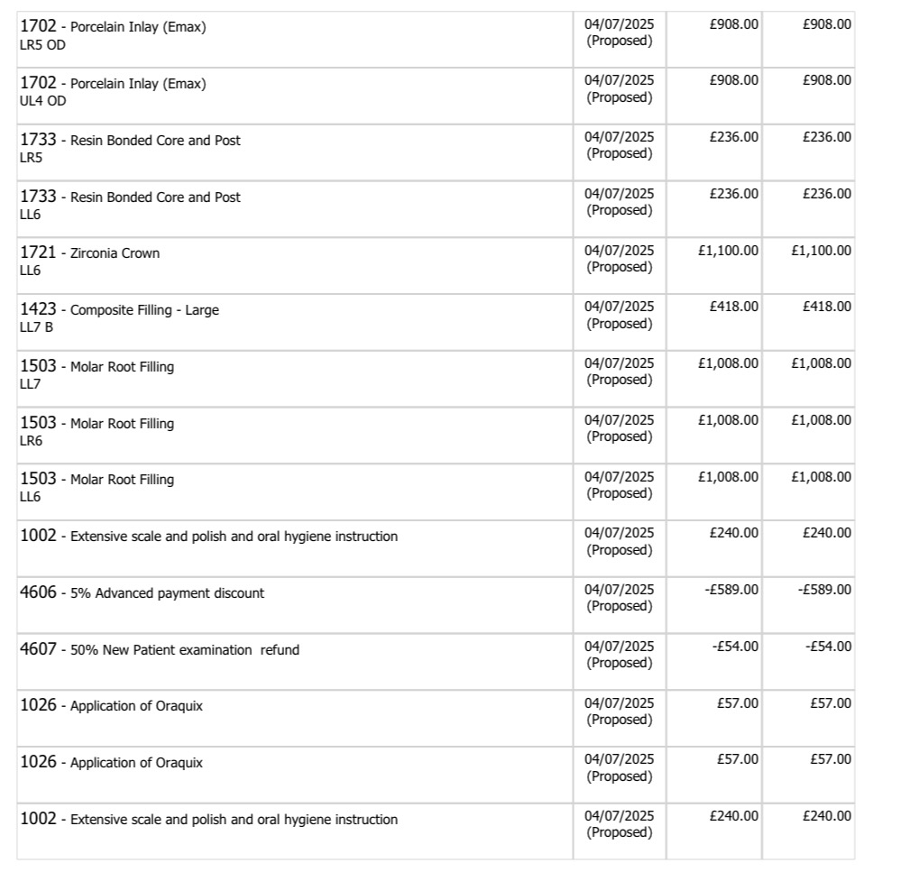Select the UL4 OD Porcelain Inlay entry
This screenshot has height=872, width=910.
point(138,84)
